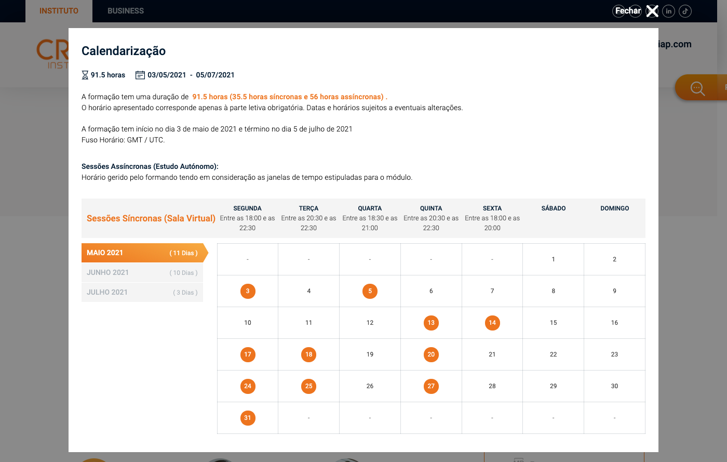Click calendar day 26 under QUARTA
The image size is (727, 462).
coord(370,386)
